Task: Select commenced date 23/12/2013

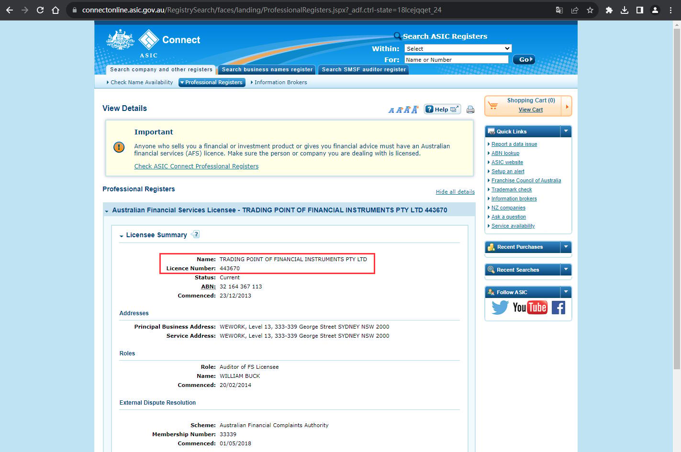Action: click(235, 296)
